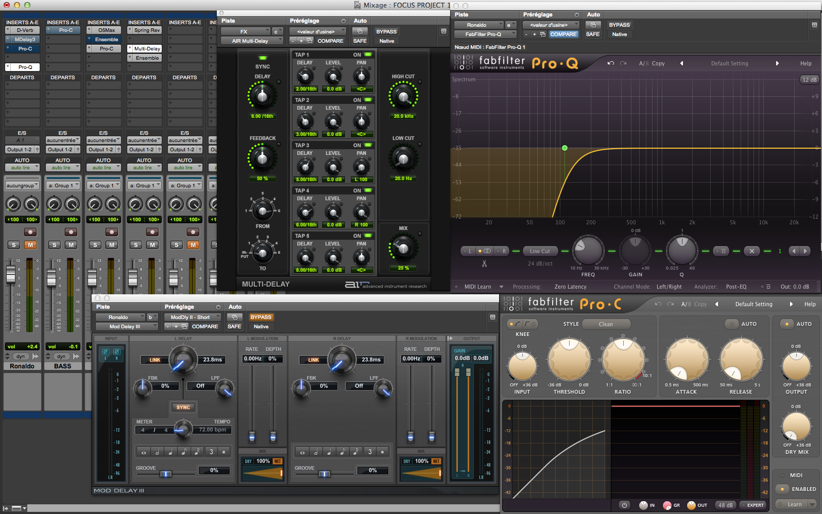The height and width of the screenshot is (514, 822).
Task: Go to next preset arrow in Pro-Q
Action: [x=778, y=63]
